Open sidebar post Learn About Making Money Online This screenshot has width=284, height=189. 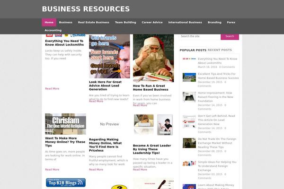(216, 186)
